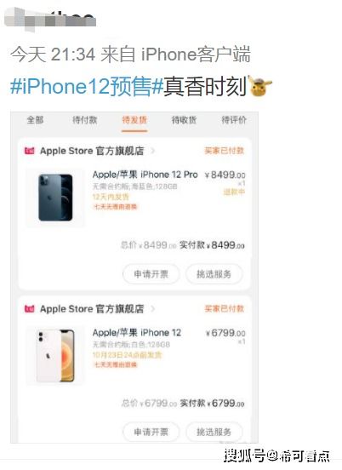Expand second Apple Store 官方旗舰店 chevron
The width and height of the screenshot is (342, 470).
[153, 309]
